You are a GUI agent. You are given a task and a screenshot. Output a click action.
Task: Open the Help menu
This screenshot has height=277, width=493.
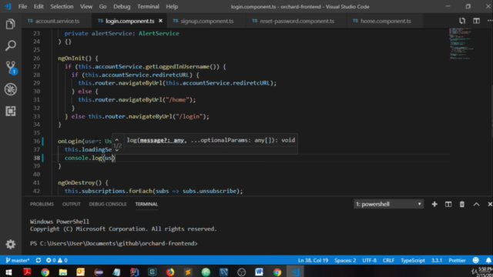click(172, 6)
